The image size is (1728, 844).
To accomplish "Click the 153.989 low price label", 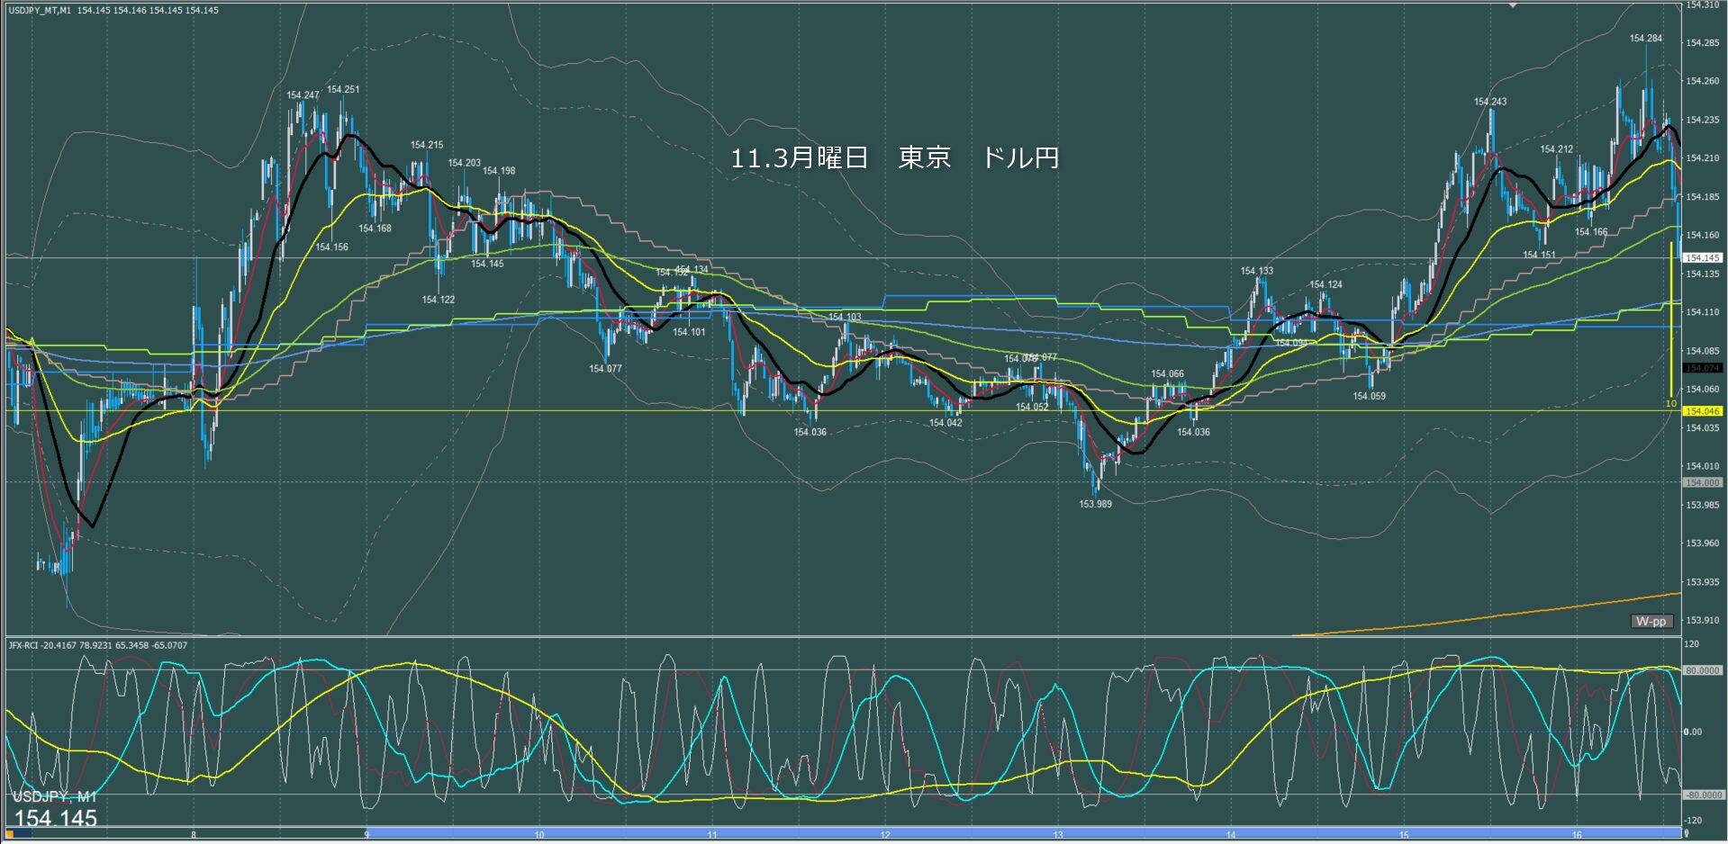I will 1095,504.
